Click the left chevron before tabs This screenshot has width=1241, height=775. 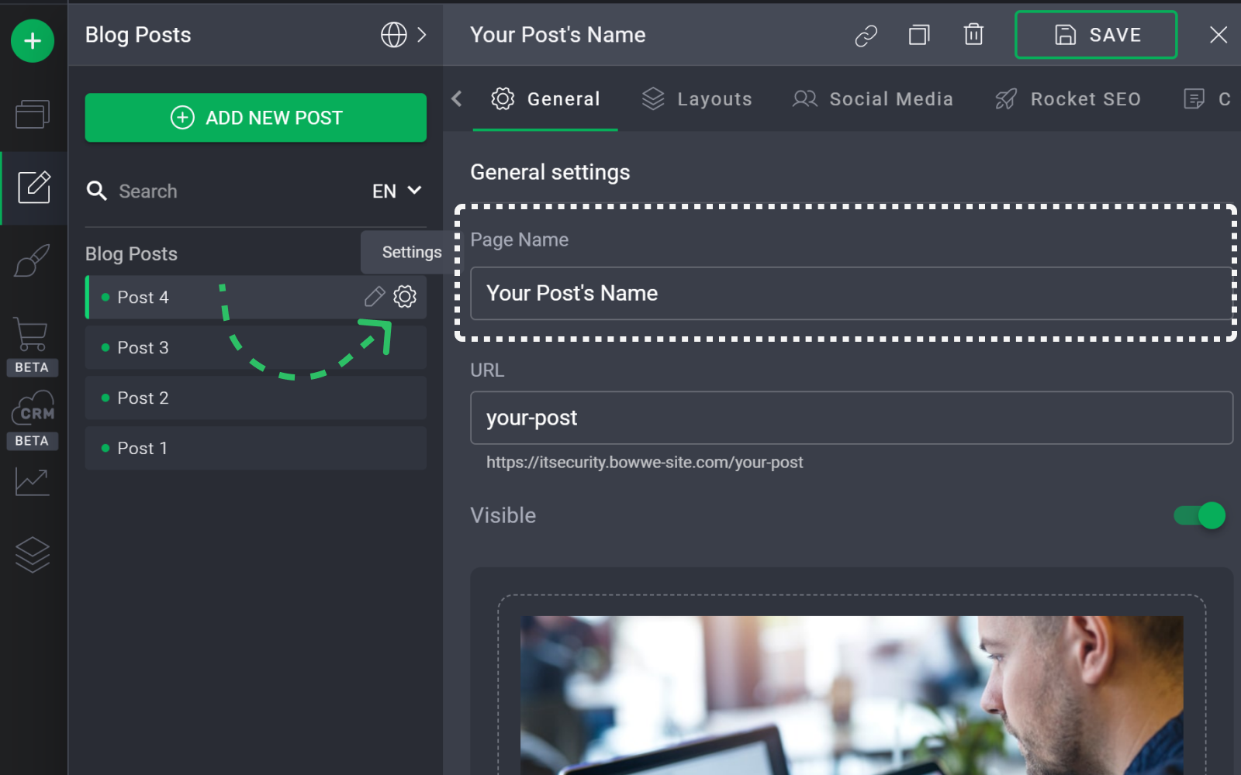coord(457,98)
